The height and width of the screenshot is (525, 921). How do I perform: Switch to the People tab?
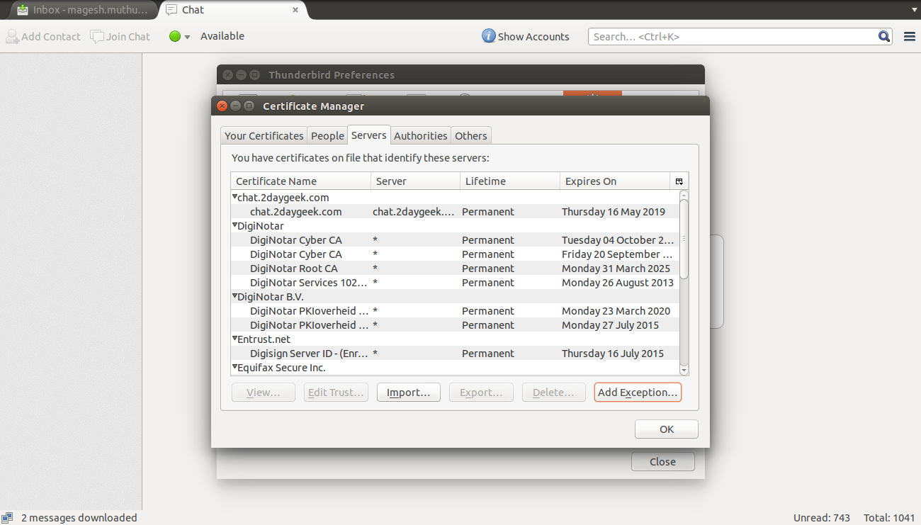(x=327, y=136)
